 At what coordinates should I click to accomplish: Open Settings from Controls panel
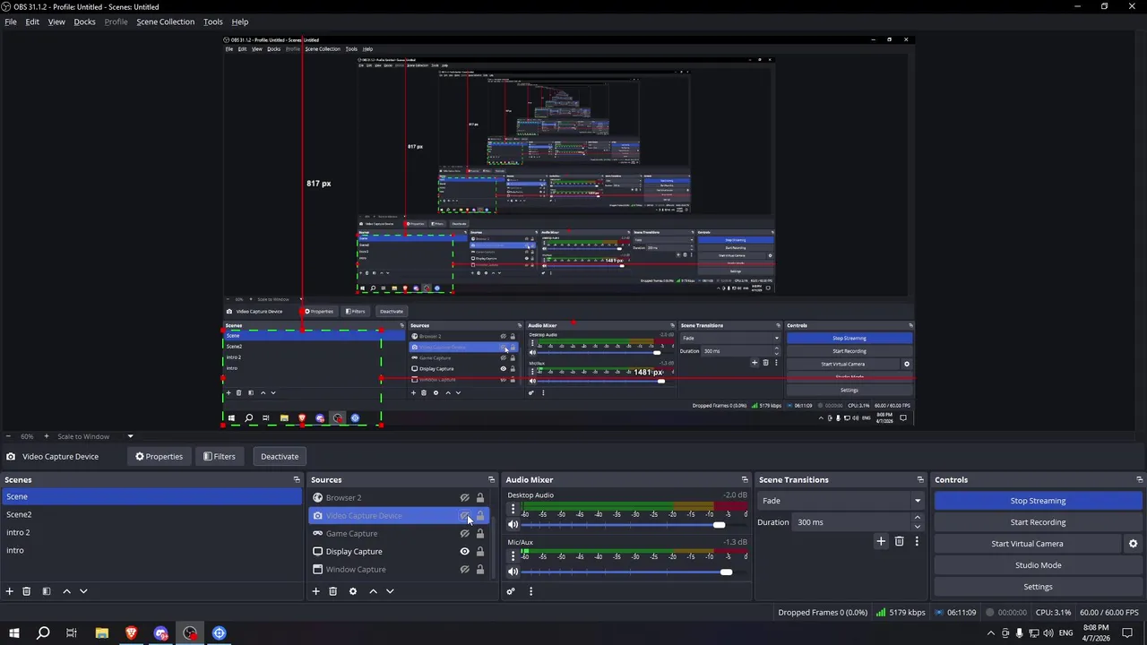[1038, 587]
